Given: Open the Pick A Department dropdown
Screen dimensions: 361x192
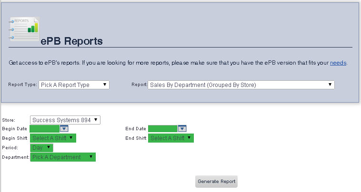Looking at the screenshot, I should point(62,157).
